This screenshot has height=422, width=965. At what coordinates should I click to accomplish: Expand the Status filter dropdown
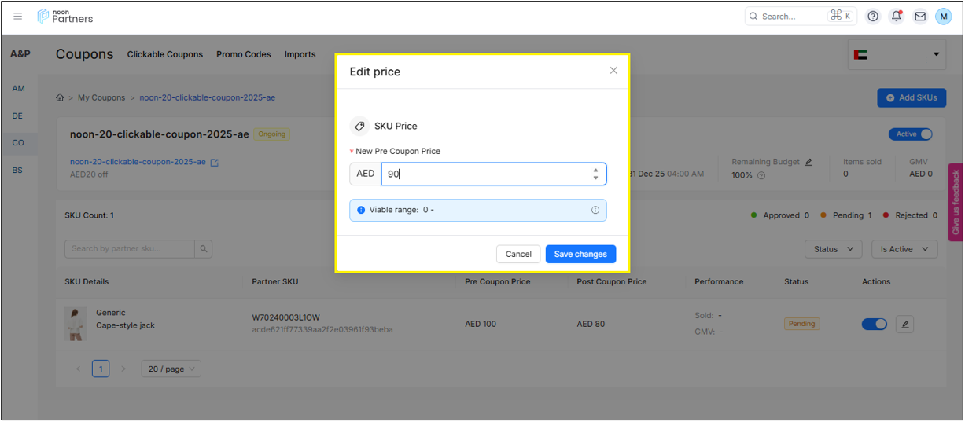pos(833,249)
